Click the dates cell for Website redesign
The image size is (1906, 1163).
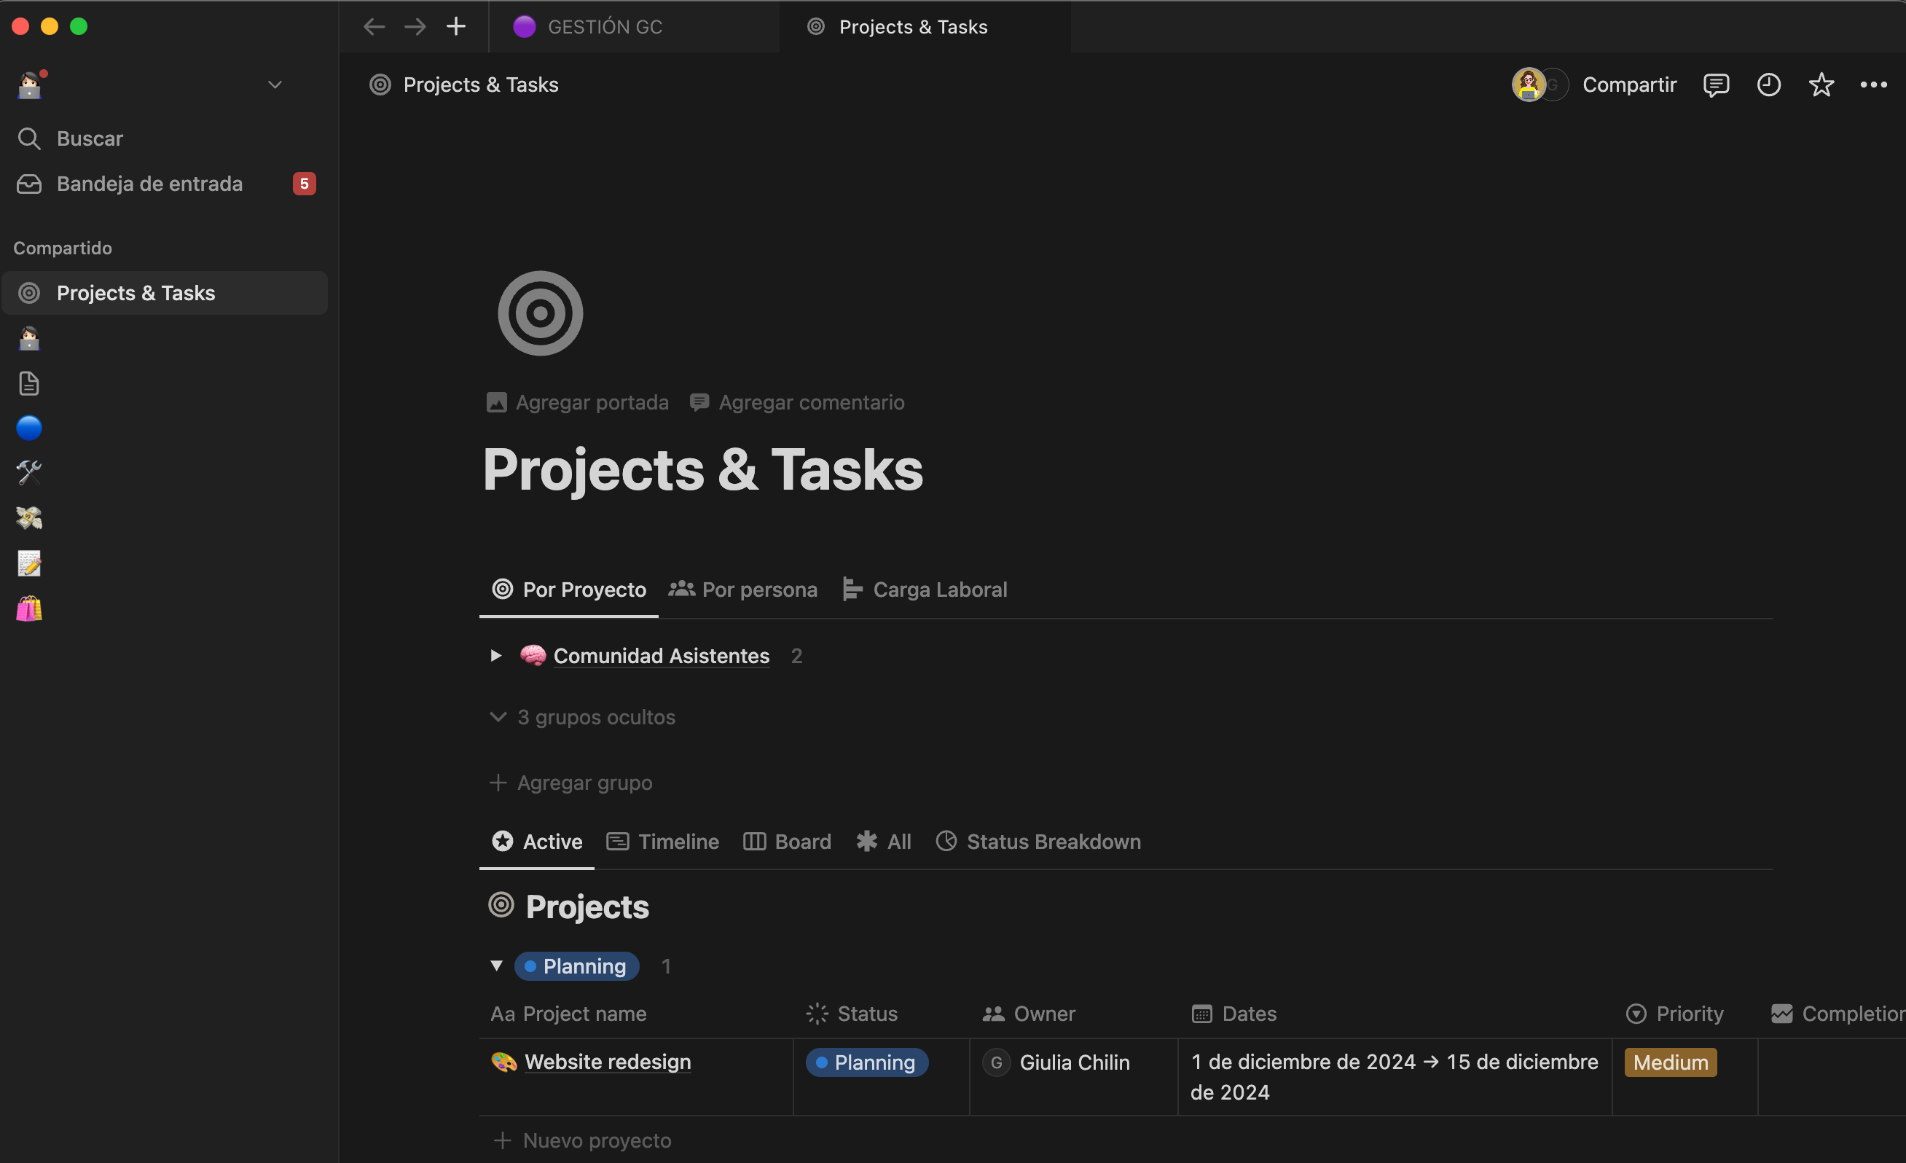point(1395,1077)
